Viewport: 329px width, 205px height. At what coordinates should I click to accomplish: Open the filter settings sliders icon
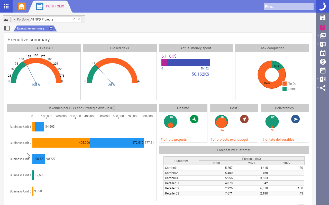[6, 19]
